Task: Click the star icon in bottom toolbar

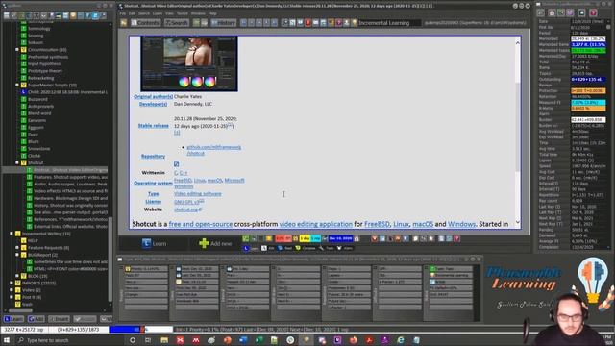Action: 431,238
